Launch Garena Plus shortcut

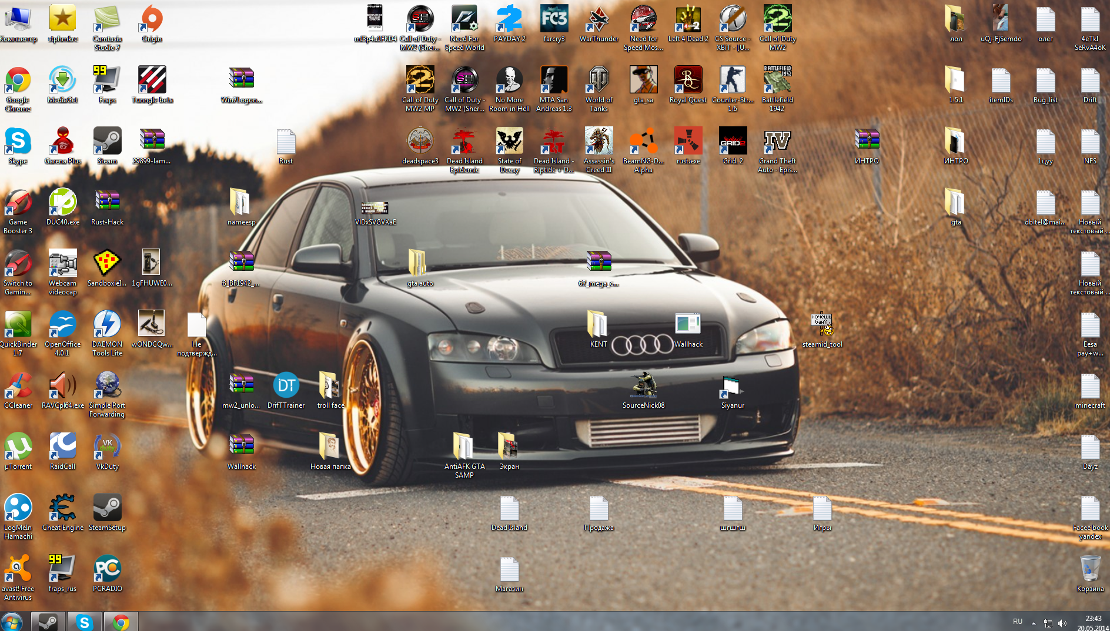63,146
